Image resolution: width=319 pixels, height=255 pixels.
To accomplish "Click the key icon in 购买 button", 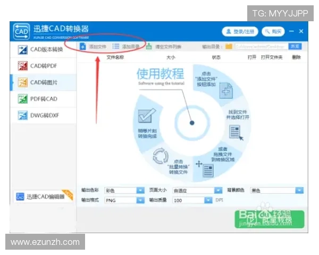I will coord(267,31).
